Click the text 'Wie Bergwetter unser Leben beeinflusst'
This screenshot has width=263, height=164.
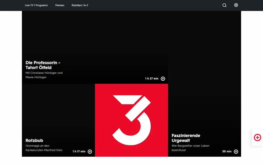tap(190, 148)
